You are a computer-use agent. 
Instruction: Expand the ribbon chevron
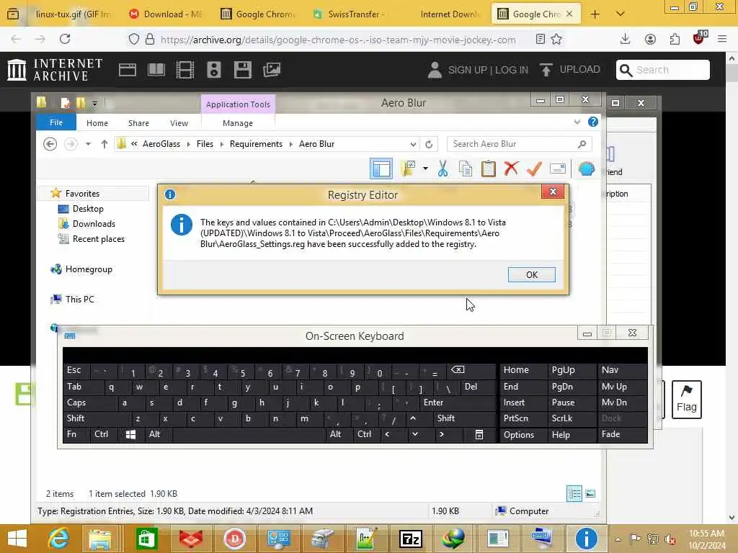(x=577, y=122)
